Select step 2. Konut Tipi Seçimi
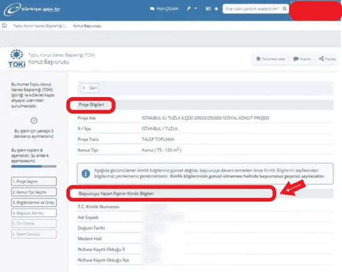 click(34, 192)
